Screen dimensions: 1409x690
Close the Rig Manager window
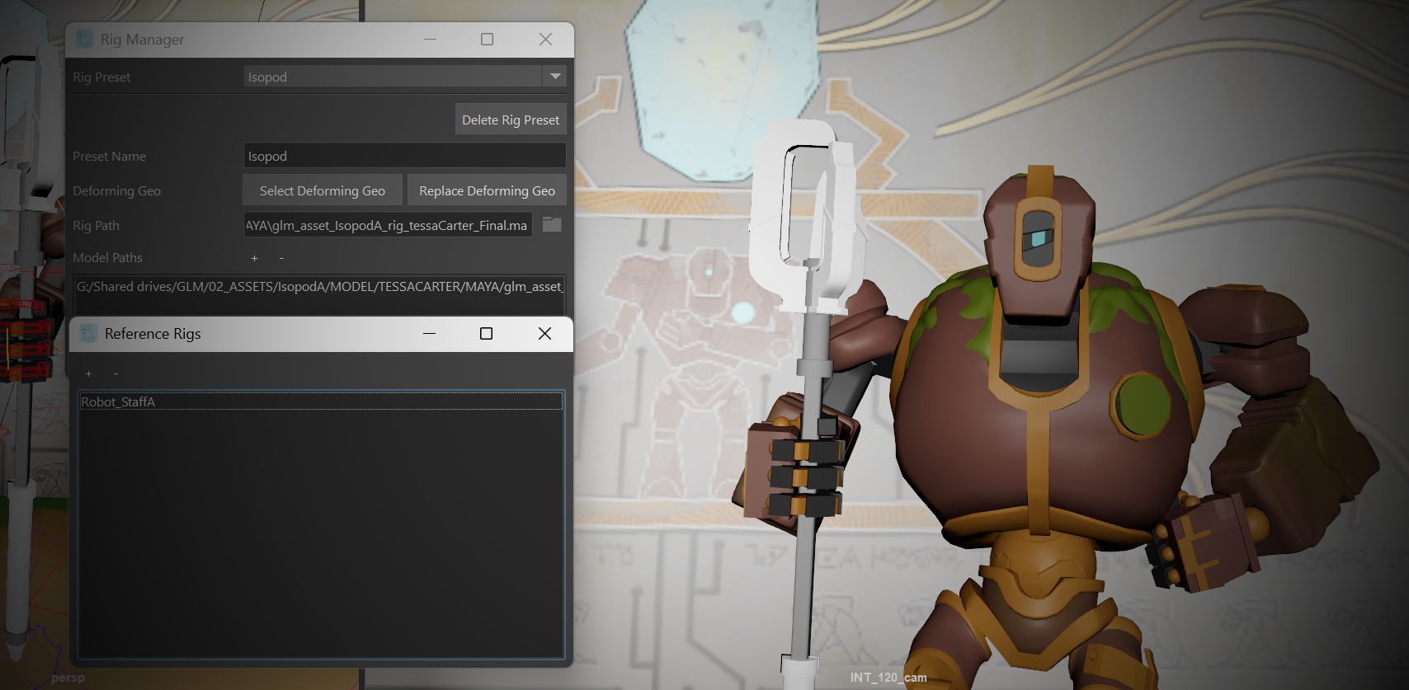pos(545,39)
